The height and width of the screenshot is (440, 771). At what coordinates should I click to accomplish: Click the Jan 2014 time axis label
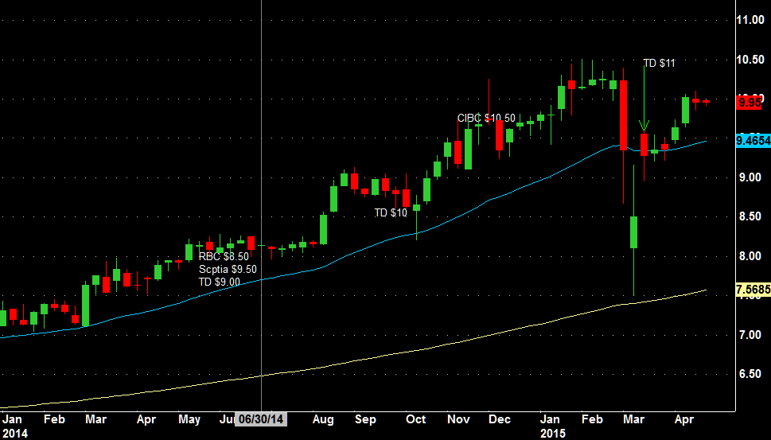(12, 419)
